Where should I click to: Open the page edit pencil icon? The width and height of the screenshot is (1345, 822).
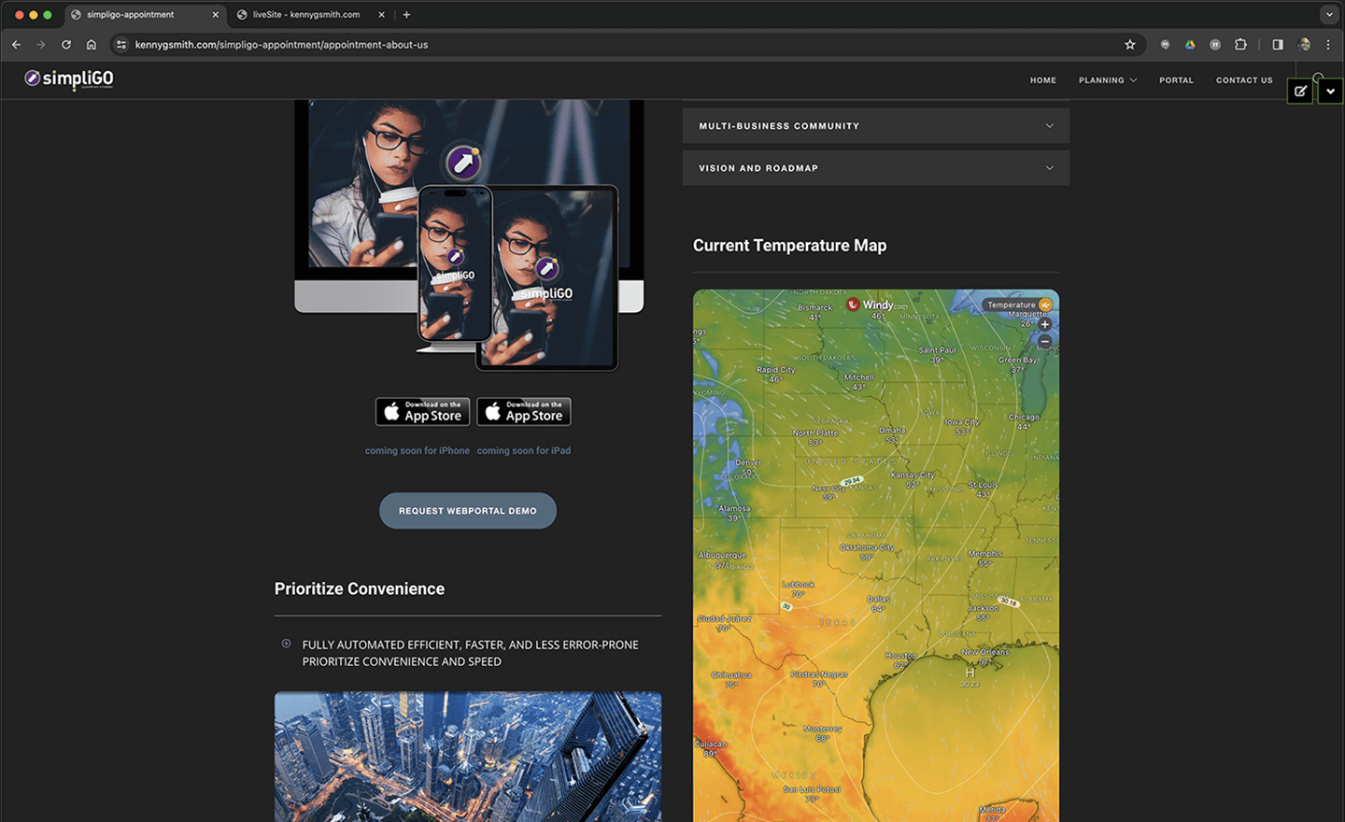tap(1300, 91)
